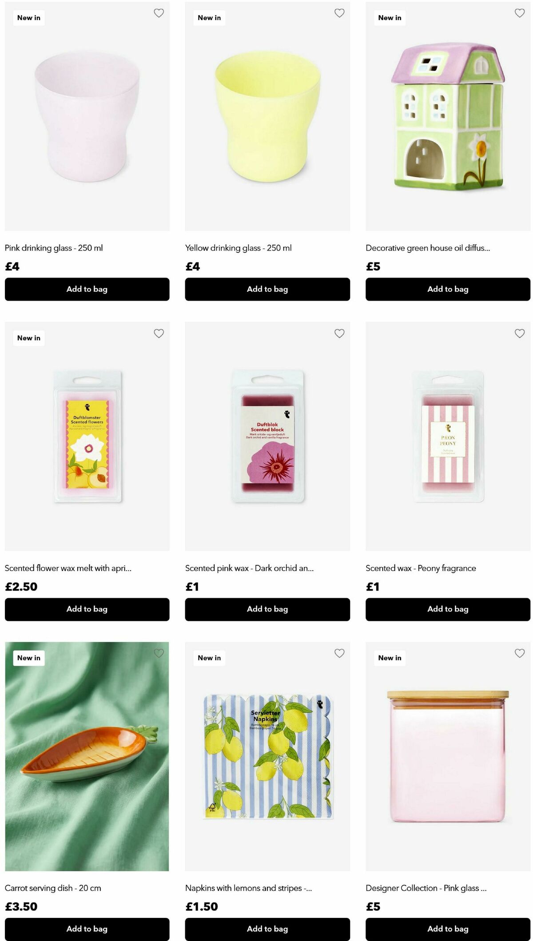The width and height of the screenshot is (533, 941).
Task: Save Dark orchid scented wax via heart icon
Action: pos(339,334)
